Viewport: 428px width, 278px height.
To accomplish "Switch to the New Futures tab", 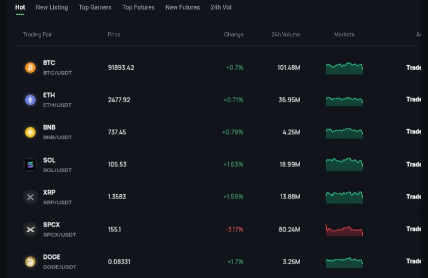I will click(182, 7).
